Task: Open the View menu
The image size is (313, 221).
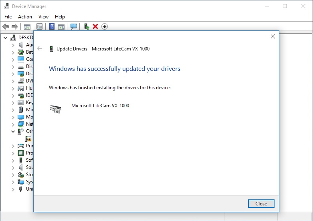Action: point(43,17)
